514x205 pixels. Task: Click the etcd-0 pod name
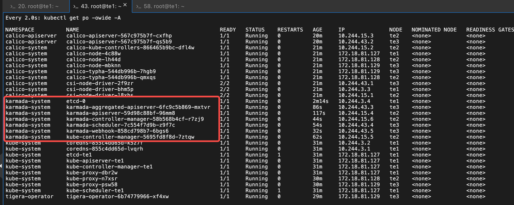click(x=75, y=101)
